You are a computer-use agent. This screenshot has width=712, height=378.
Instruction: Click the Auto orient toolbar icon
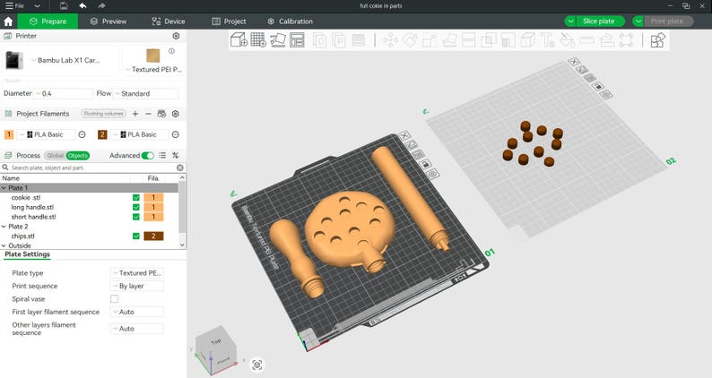(x=278, y=40)
